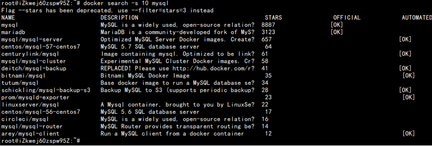The height and width of the screenshot is (146, 432).
Task: Click the automated [OK] for arey/mysql-client
Action: (x=409, y=133)
